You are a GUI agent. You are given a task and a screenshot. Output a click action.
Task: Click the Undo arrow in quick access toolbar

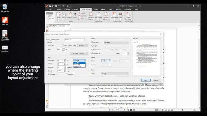click(x=59, y=6)
